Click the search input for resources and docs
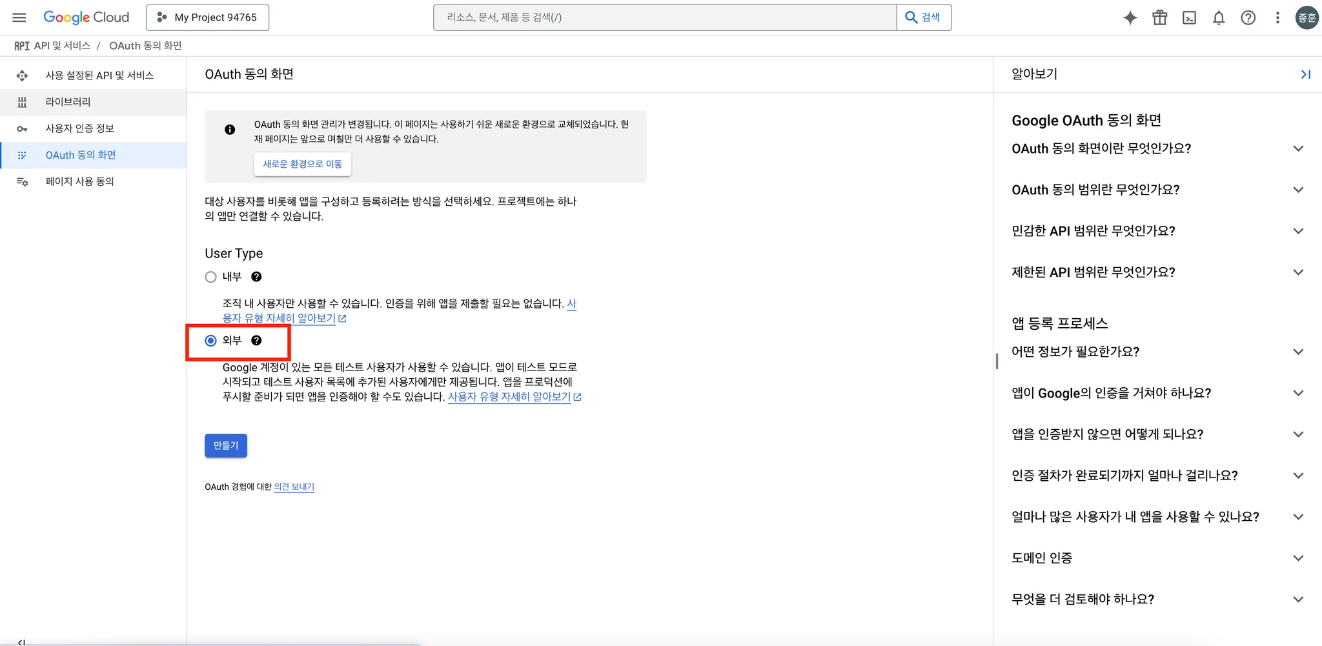1322x646 pixels. [665, 17]
